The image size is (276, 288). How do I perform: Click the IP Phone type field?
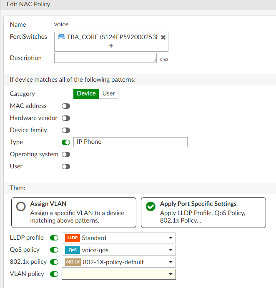click(x=130, y=142)
